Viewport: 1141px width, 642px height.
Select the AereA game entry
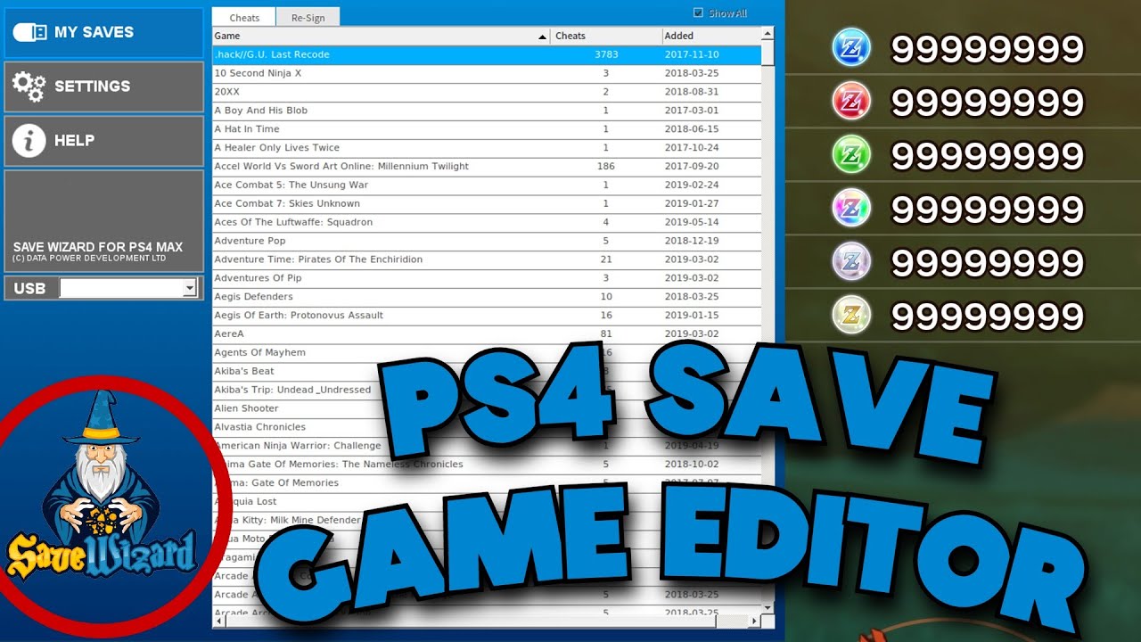(x=487, y=334)
